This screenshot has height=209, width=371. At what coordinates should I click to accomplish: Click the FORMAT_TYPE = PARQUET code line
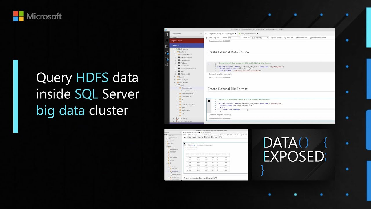pos(232,109)
